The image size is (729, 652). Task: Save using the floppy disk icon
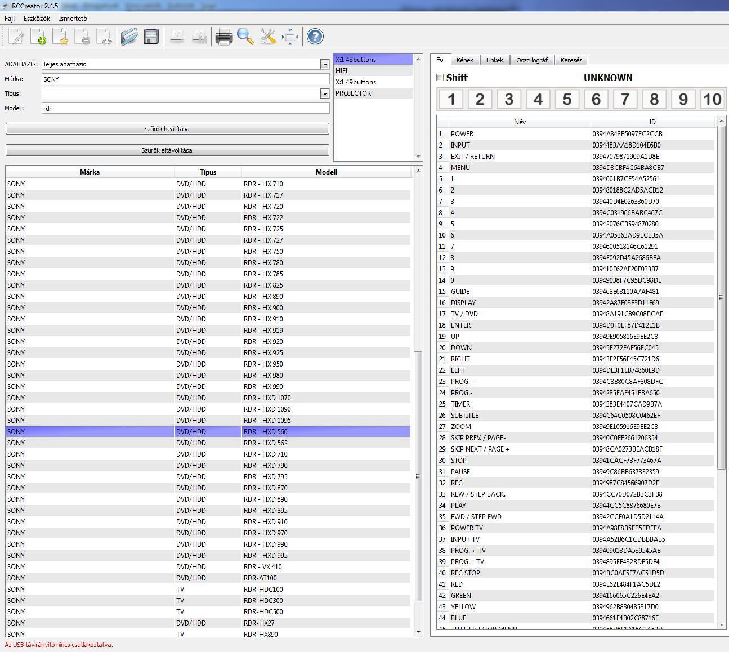coord(151,37)
